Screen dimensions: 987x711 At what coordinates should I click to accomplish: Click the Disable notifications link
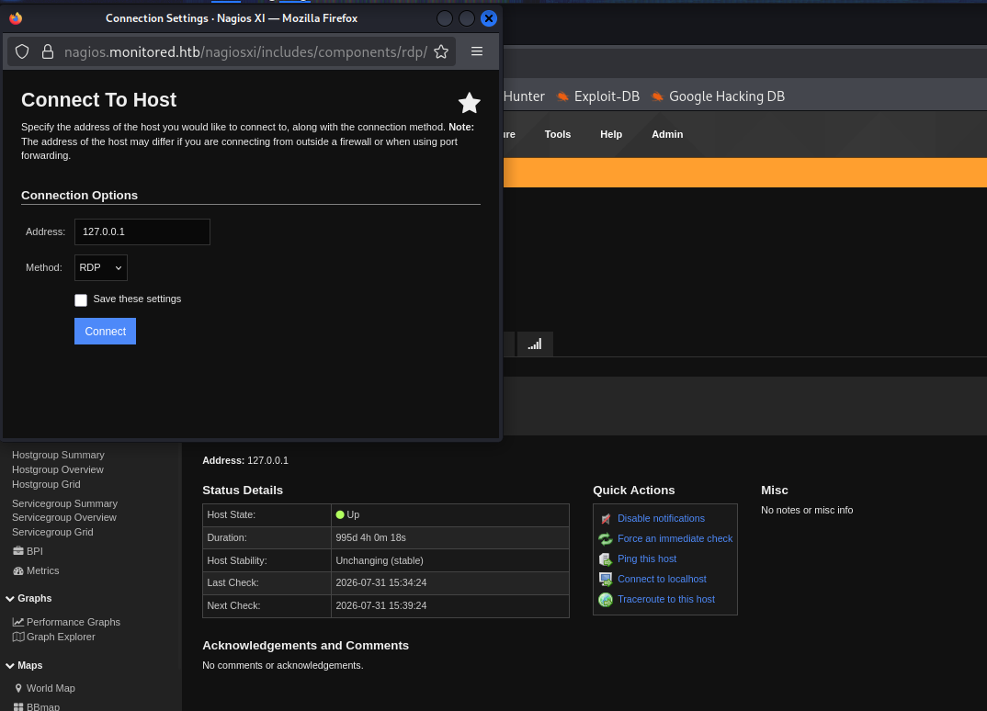click(661, 518)
